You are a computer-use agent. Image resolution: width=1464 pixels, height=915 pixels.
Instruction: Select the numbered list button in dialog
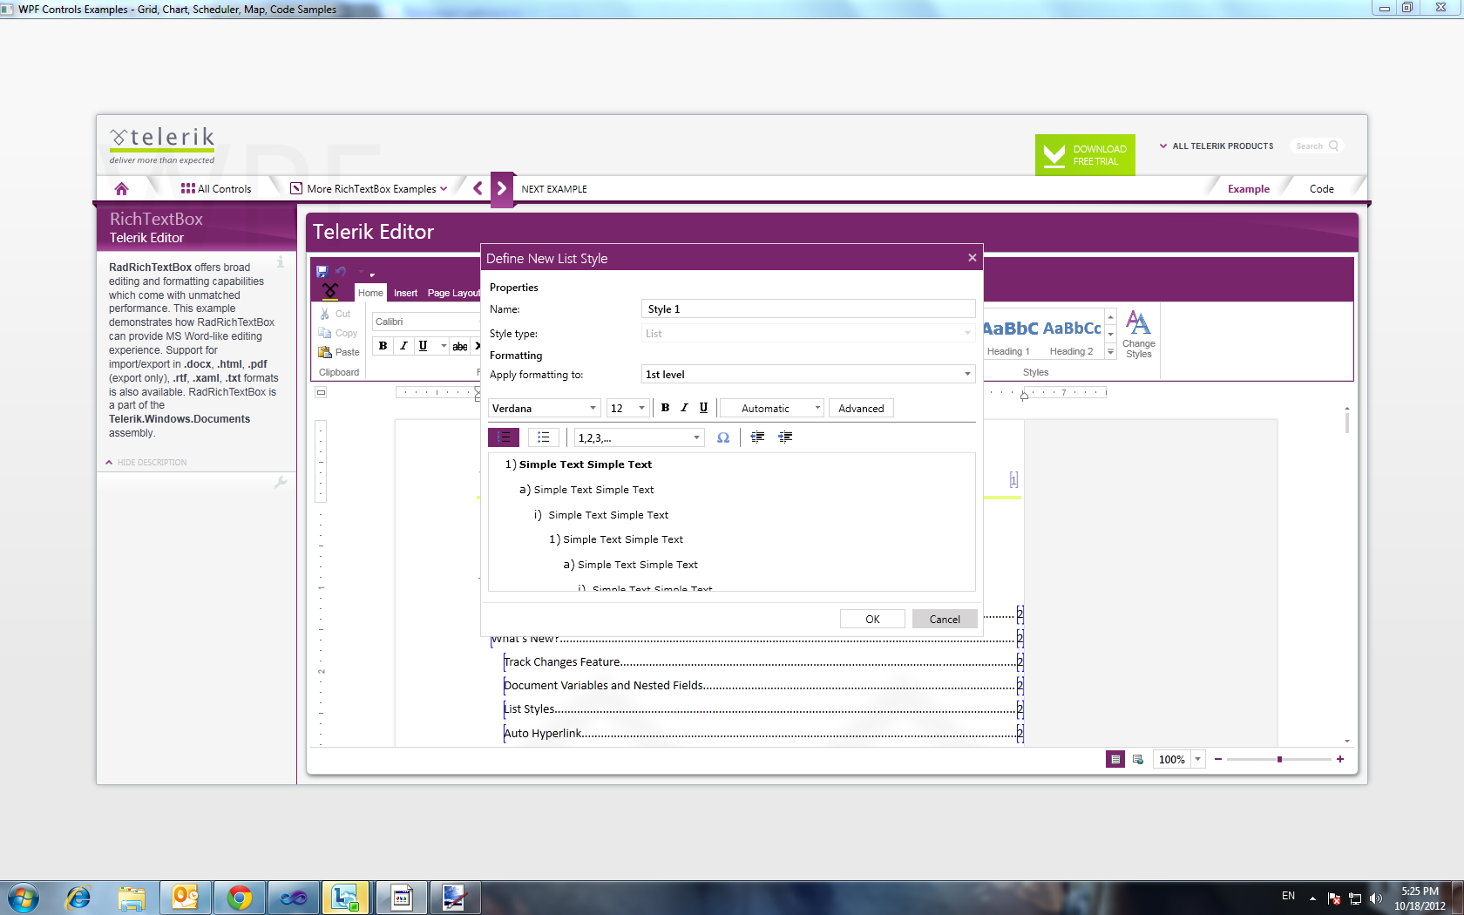coord(504,437)
